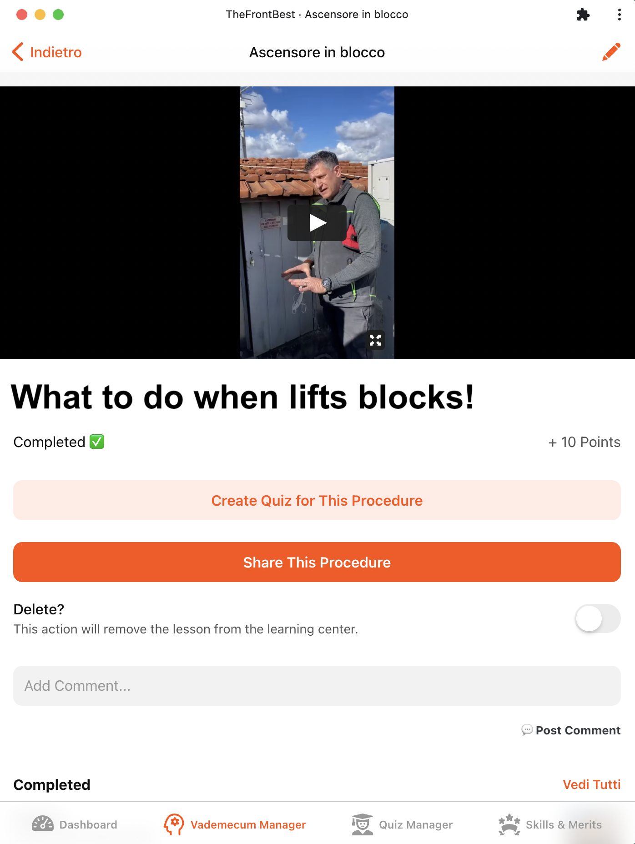Click the green Completed checkmark
The height and width of the screenshot is (844, 635).
pos(97,442)
